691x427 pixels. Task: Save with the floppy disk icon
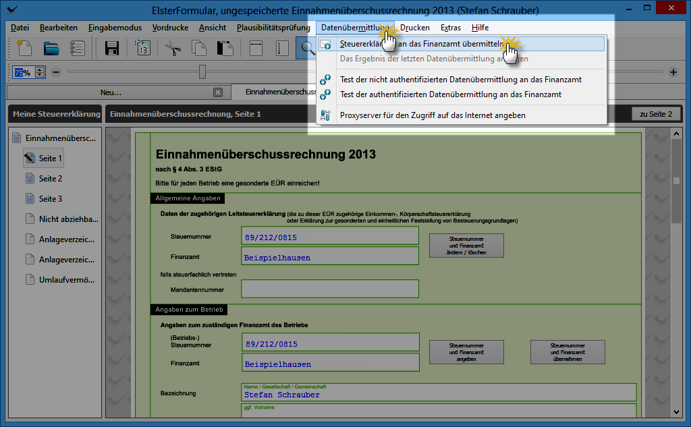[x=112, y=48]
